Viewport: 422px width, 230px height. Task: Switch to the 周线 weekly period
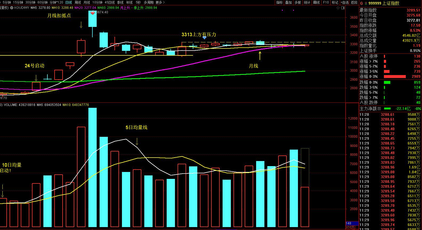tap(78, 2)
